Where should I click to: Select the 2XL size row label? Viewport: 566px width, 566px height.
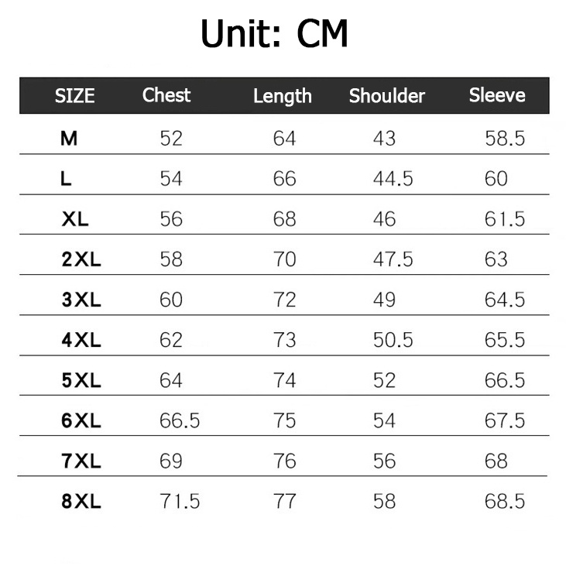click(81, 259)
